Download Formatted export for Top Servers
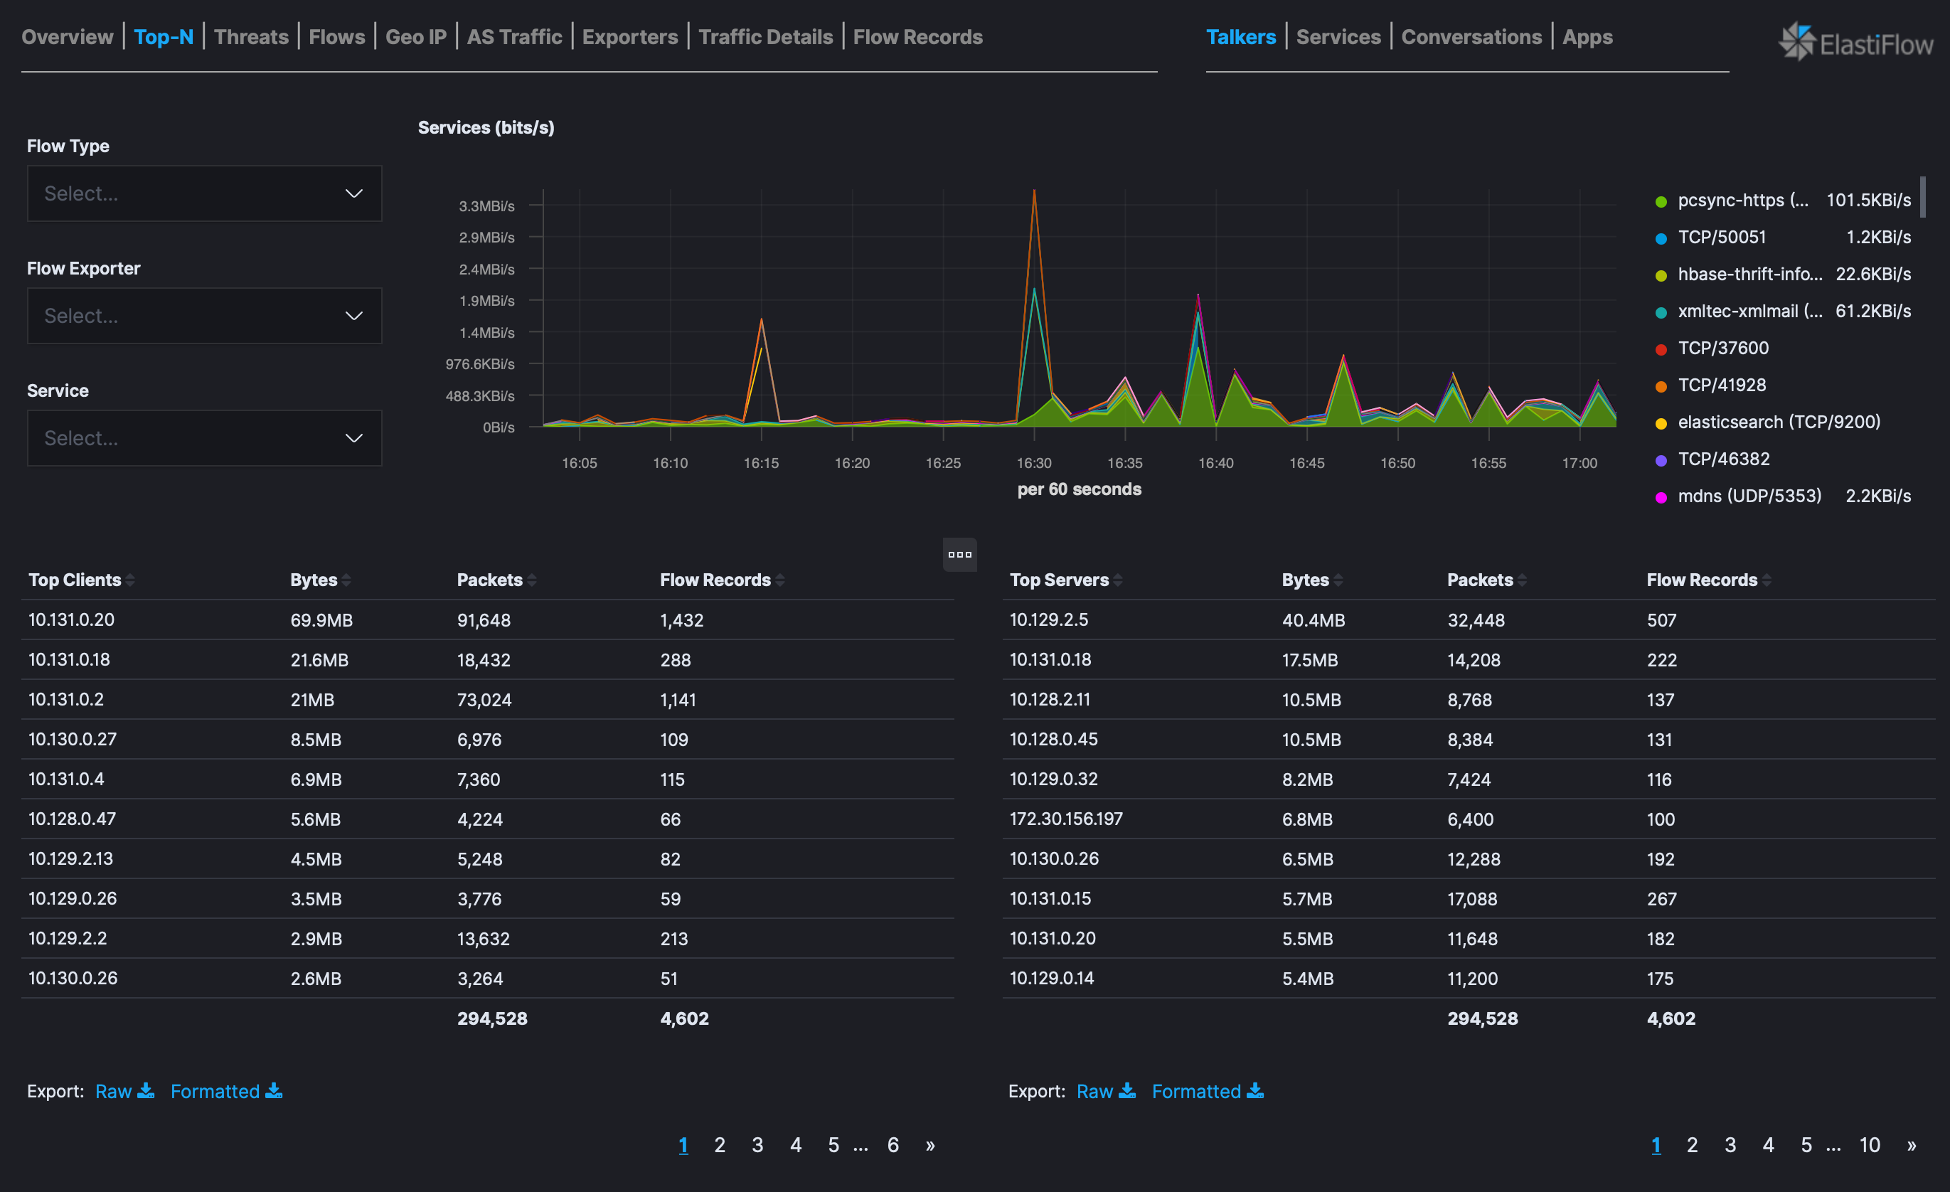 [1206, 1092]
